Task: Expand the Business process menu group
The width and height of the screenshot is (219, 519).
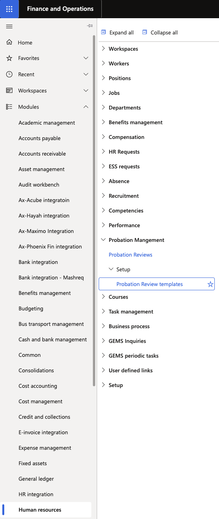Action: 103,326
